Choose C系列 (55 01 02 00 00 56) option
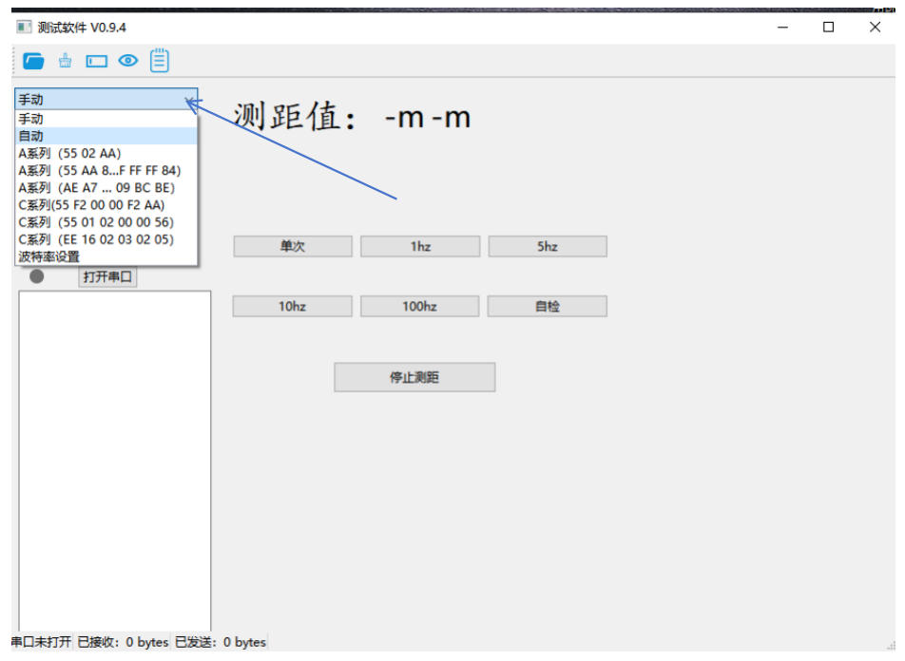 [x=96, y=222]
